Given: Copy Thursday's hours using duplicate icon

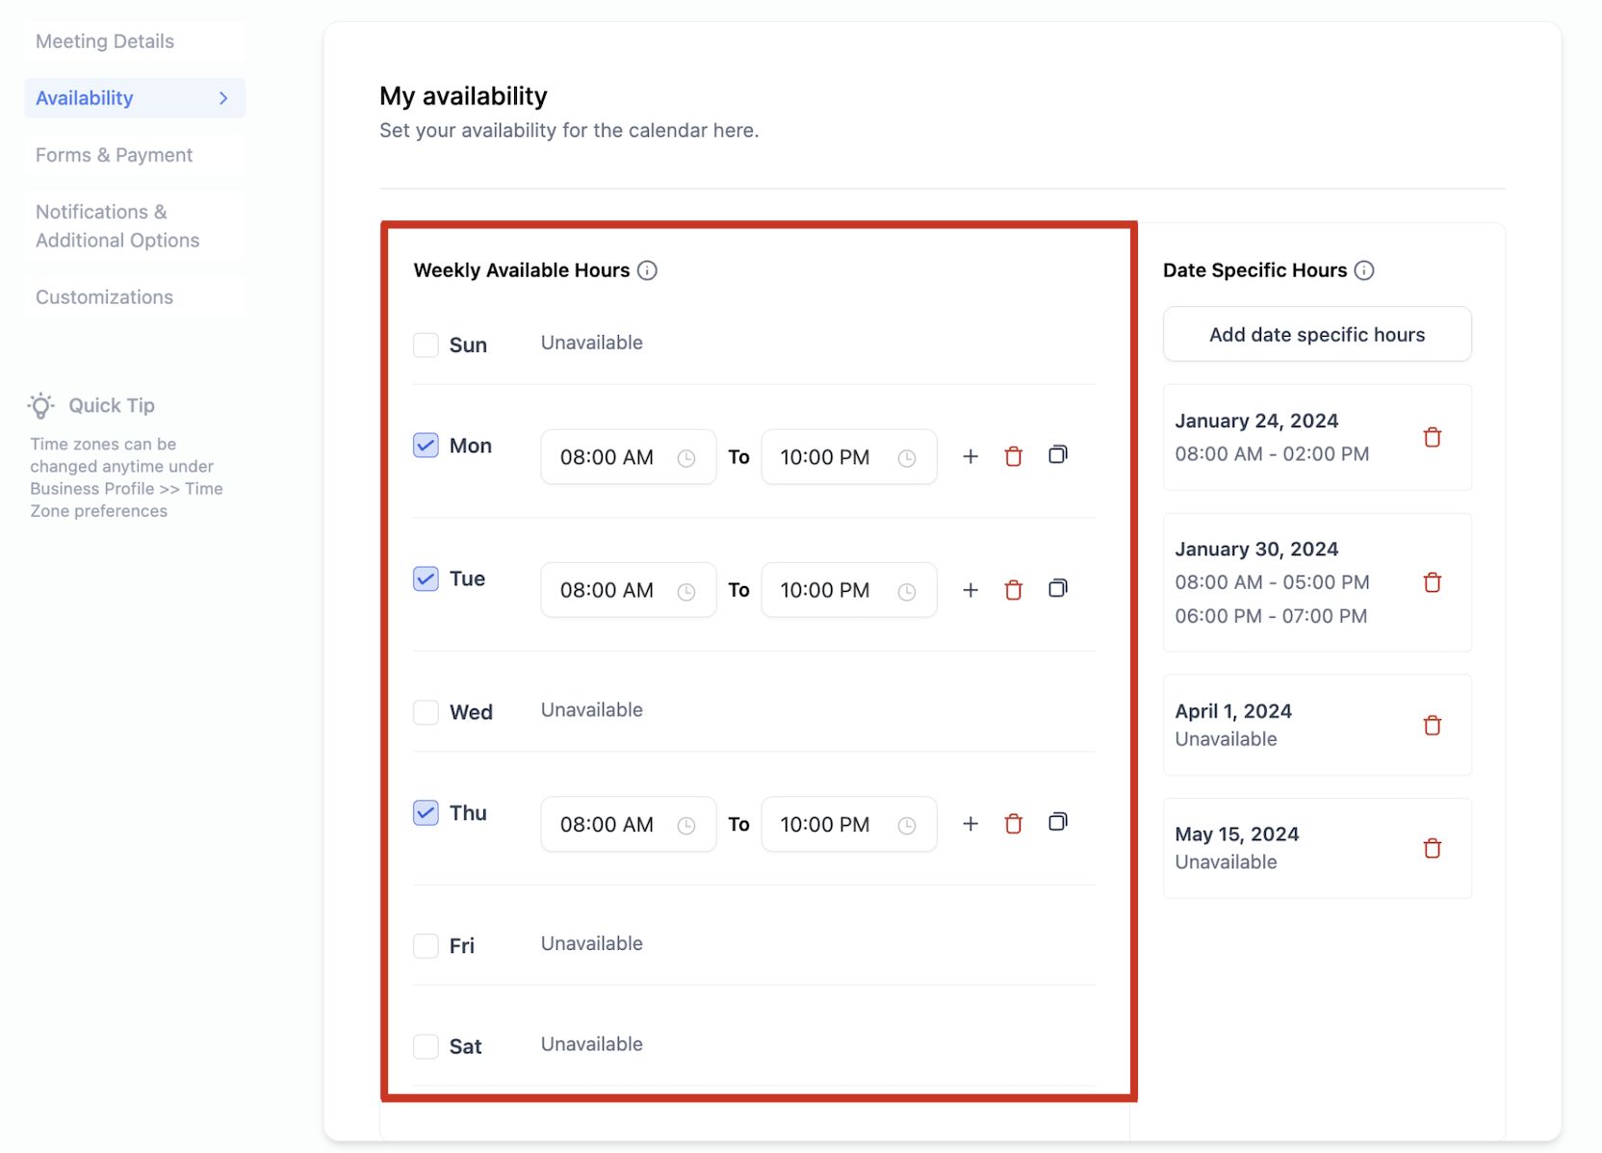Looking at the screenshot, I should tap(1057, 822).
